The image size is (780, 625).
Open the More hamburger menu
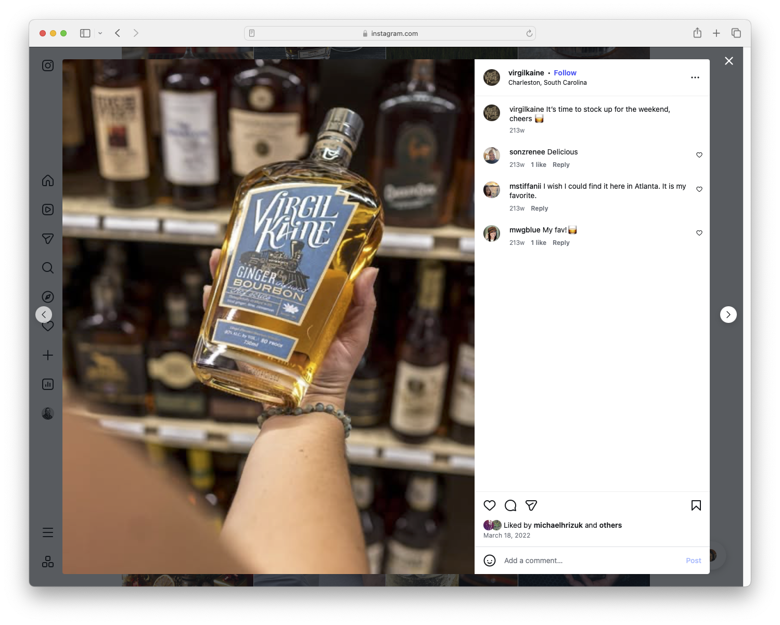coord(47,532)
